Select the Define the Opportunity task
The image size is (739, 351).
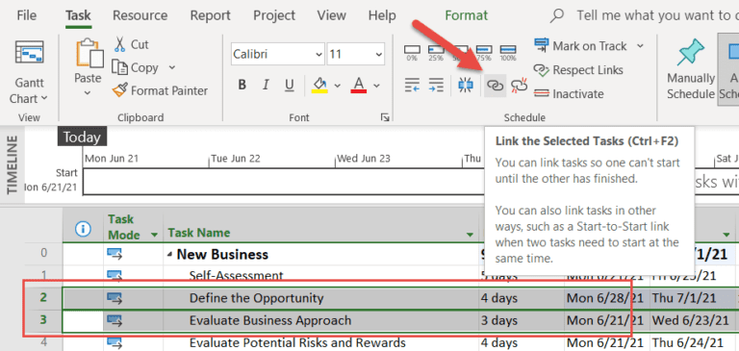(x=256, y=298)
